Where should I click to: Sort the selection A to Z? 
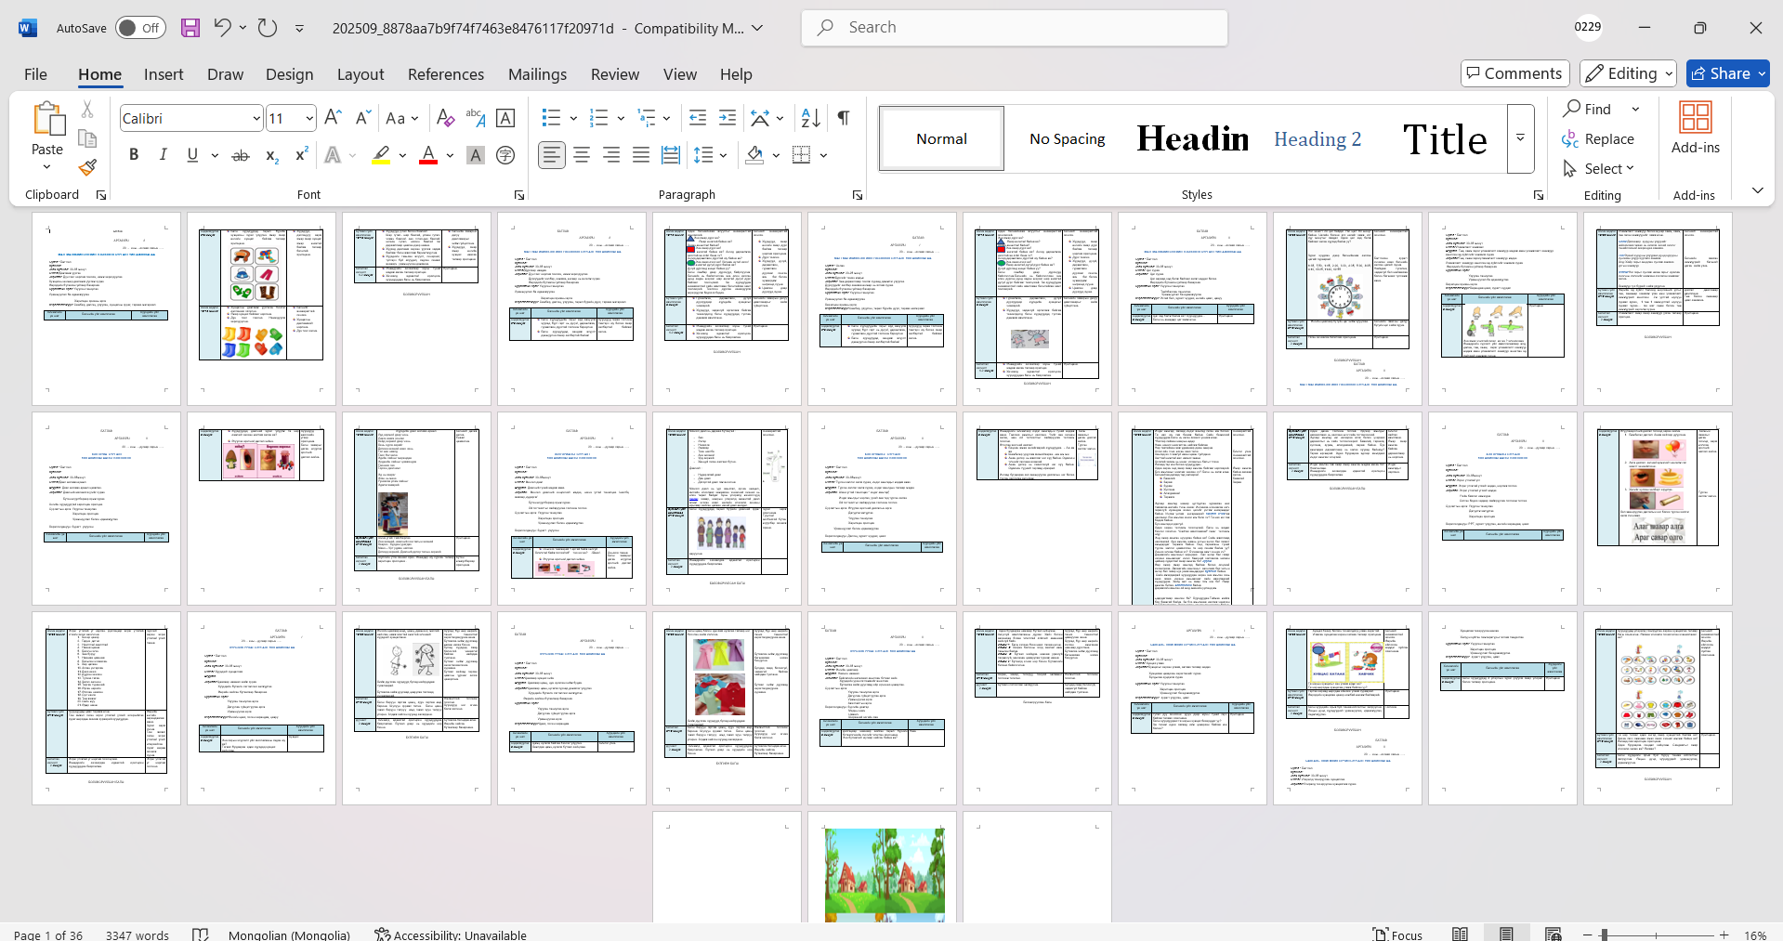(811, 118)
